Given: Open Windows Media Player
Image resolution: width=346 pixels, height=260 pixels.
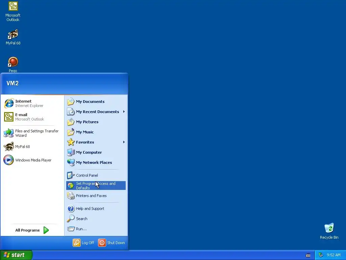Looking at the screenshot, I should (x=32, y=160).
